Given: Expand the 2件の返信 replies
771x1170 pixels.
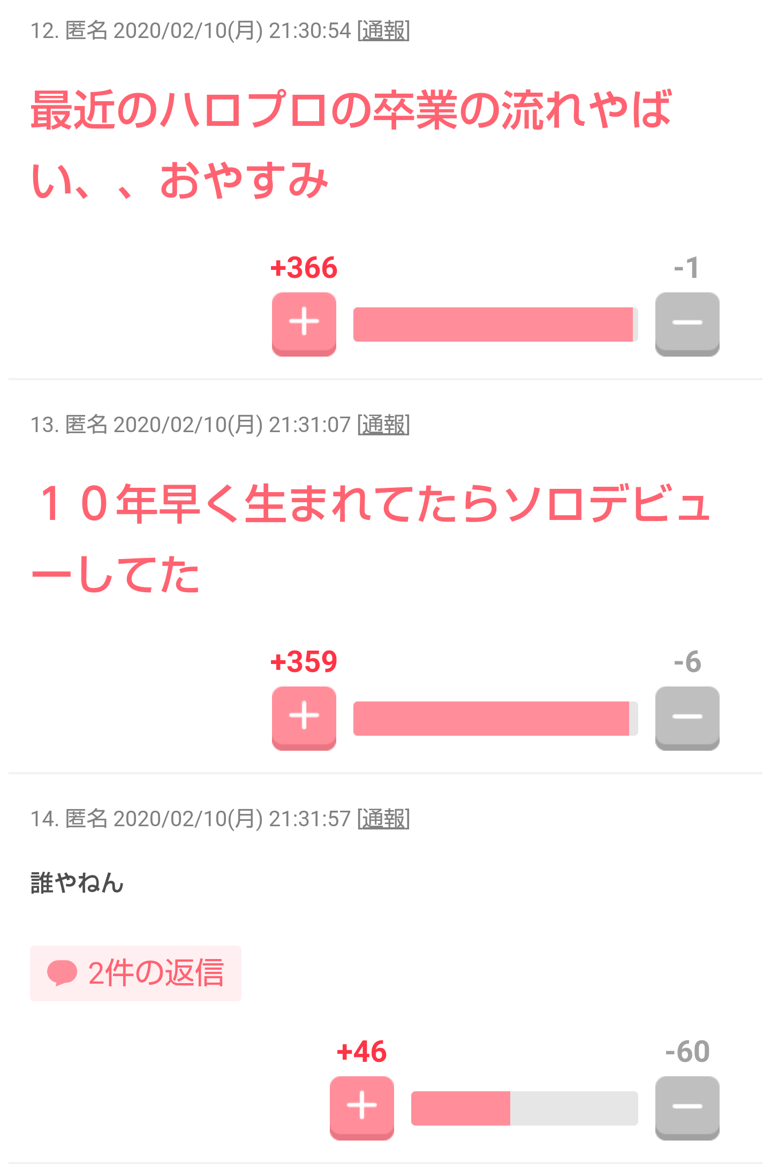Looking at the screenshot, I should tap(135, 973).
